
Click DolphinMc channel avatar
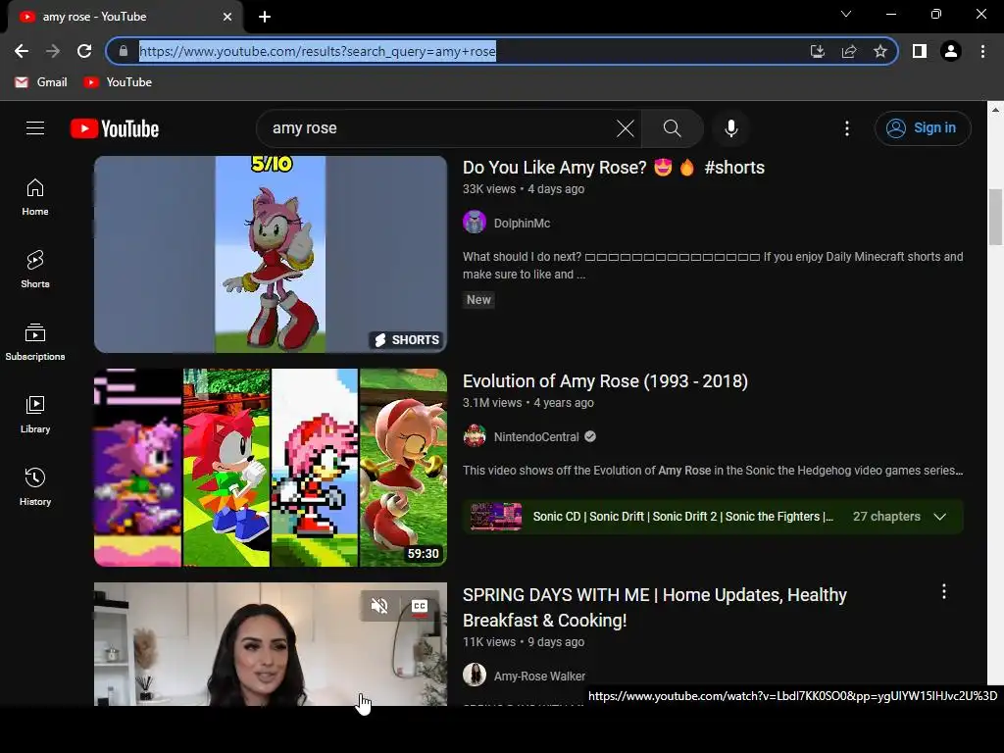(x=475, y=223)
